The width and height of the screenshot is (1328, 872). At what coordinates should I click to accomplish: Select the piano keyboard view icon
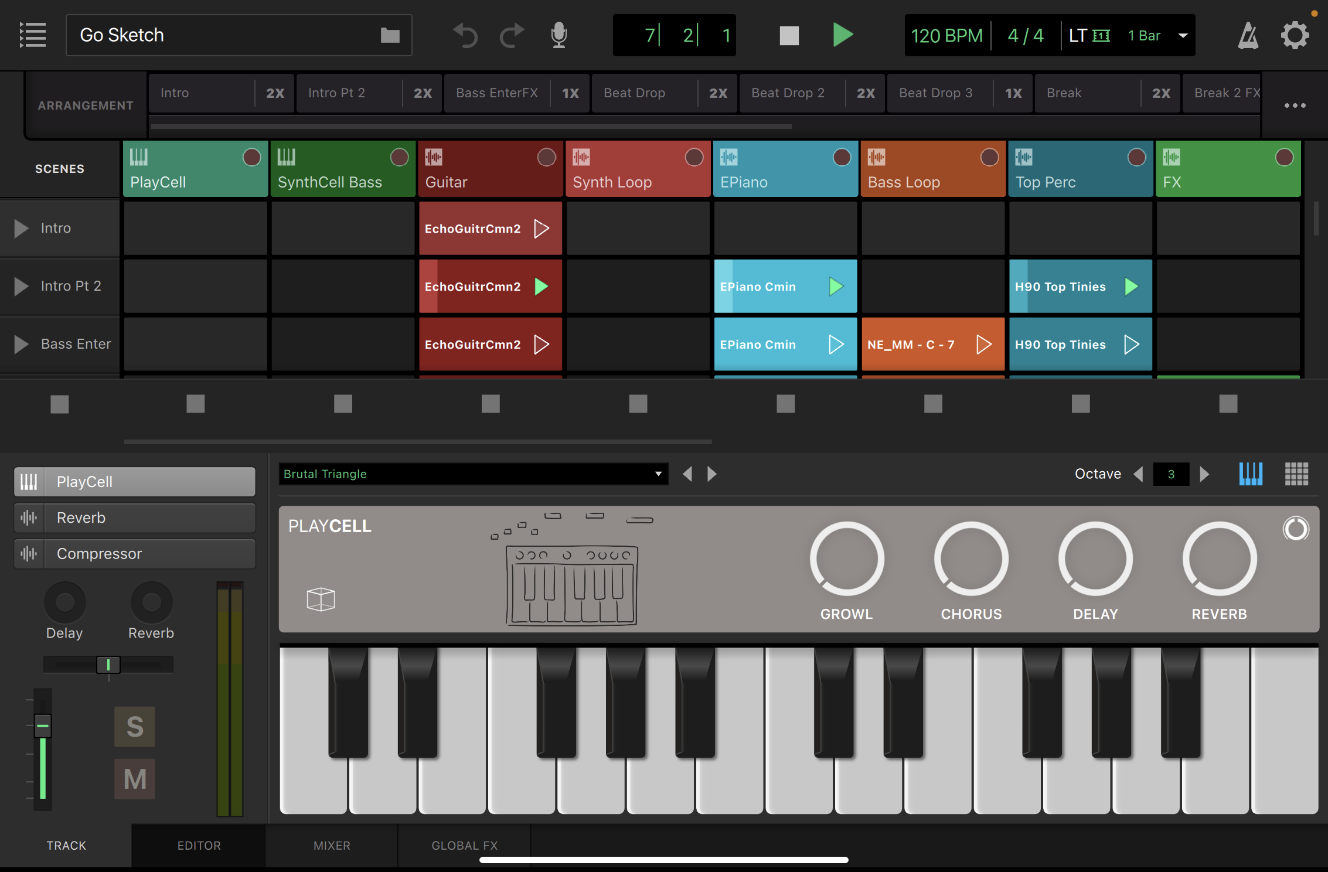point(1251,474)
